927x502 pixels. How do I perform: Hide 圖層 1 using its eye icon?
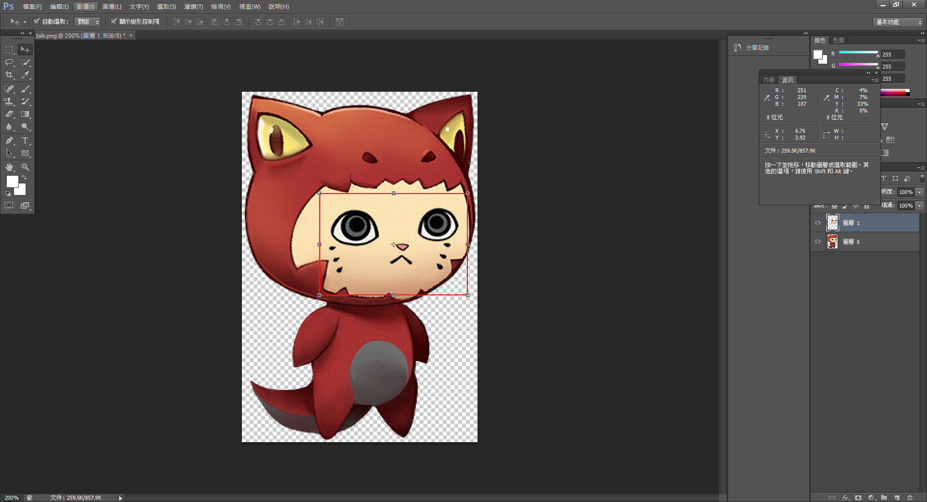(818, 223)
